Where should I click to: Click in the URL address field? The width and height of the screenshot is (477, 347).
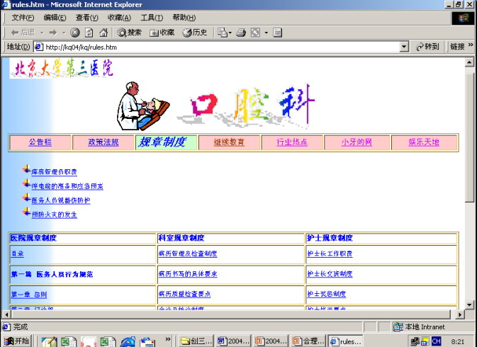(213, 47)
